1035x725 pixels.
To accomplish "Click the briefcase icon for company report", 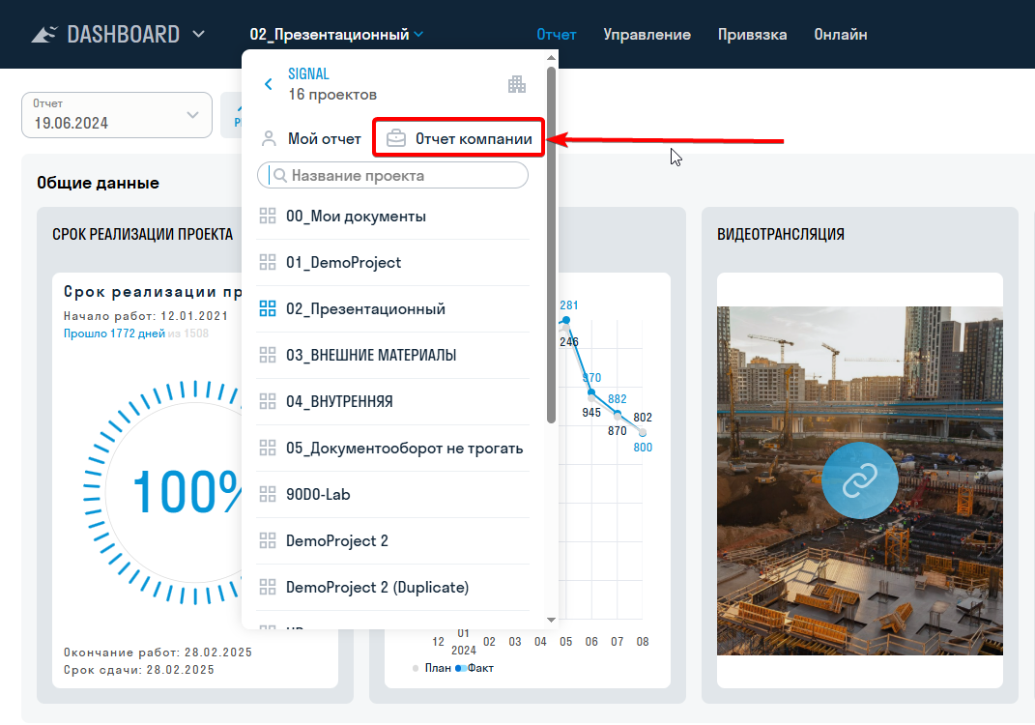I will click(x=396, y=139).
